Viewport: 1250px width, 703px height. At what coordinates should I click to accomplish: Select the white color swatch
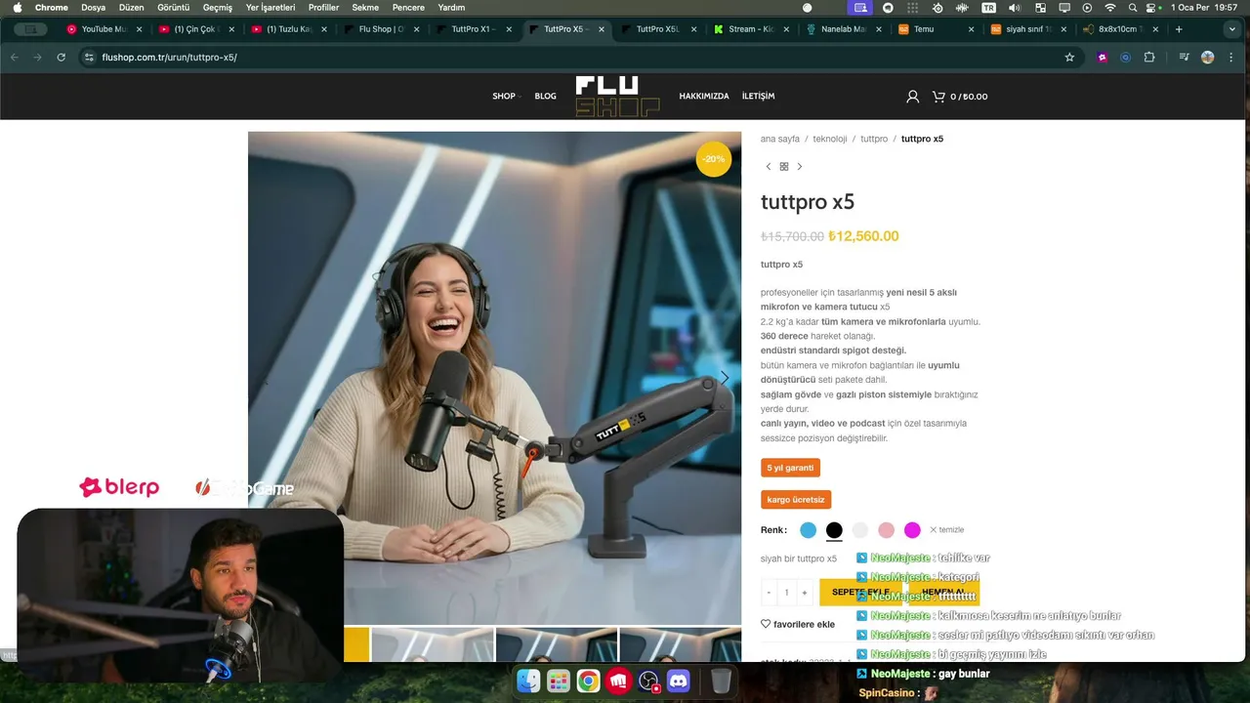[x=860, y=530]
